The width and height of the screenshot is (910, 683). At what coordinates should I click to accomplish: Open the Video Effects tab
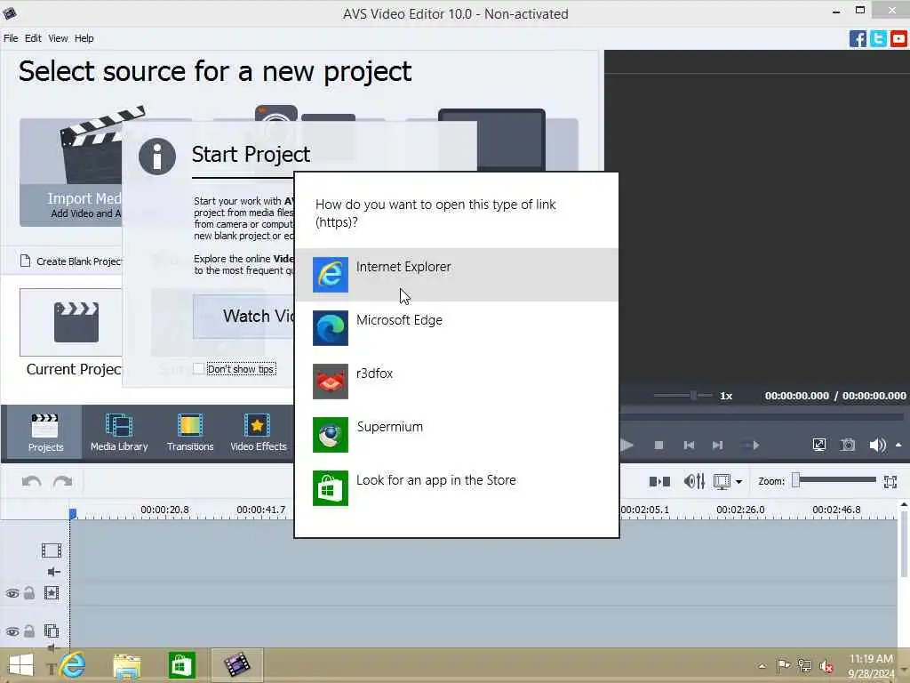tap(259, 433)
